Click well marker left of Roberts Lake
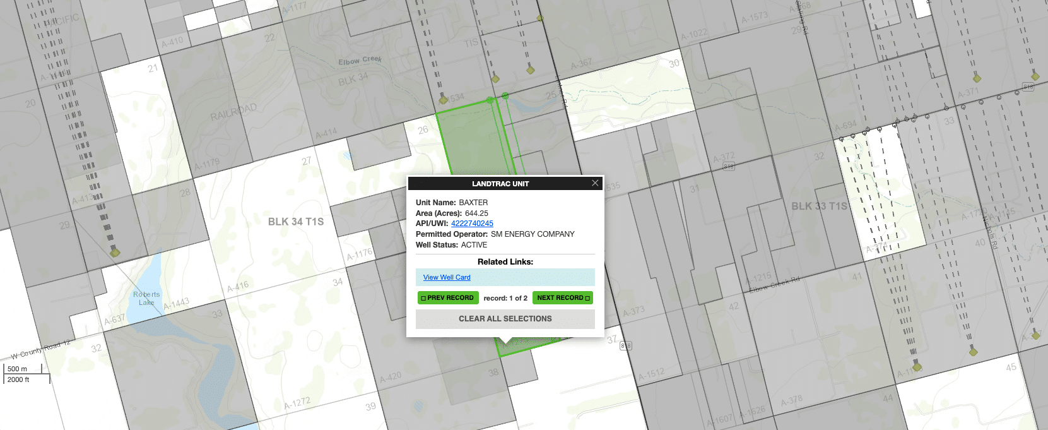 [x=115, y=252]
